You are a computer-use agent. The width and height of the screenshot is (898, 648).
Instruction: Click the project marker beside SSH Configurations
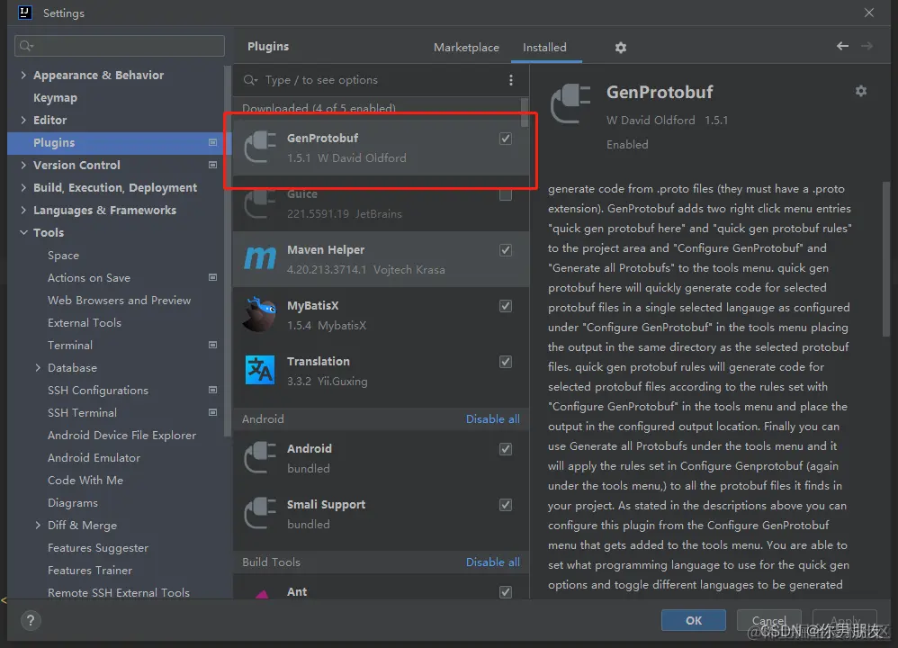tap(212, 391)
